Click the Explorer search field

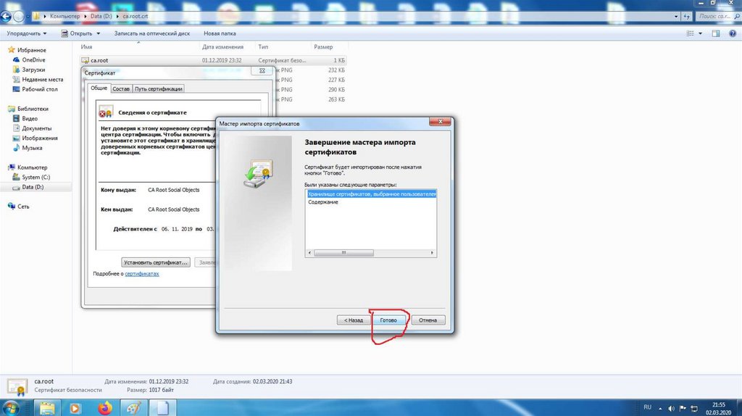pos(717,16)
